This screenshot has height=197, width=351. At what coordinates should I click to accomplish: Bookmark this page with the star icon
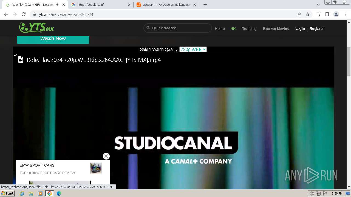(308, 14)
